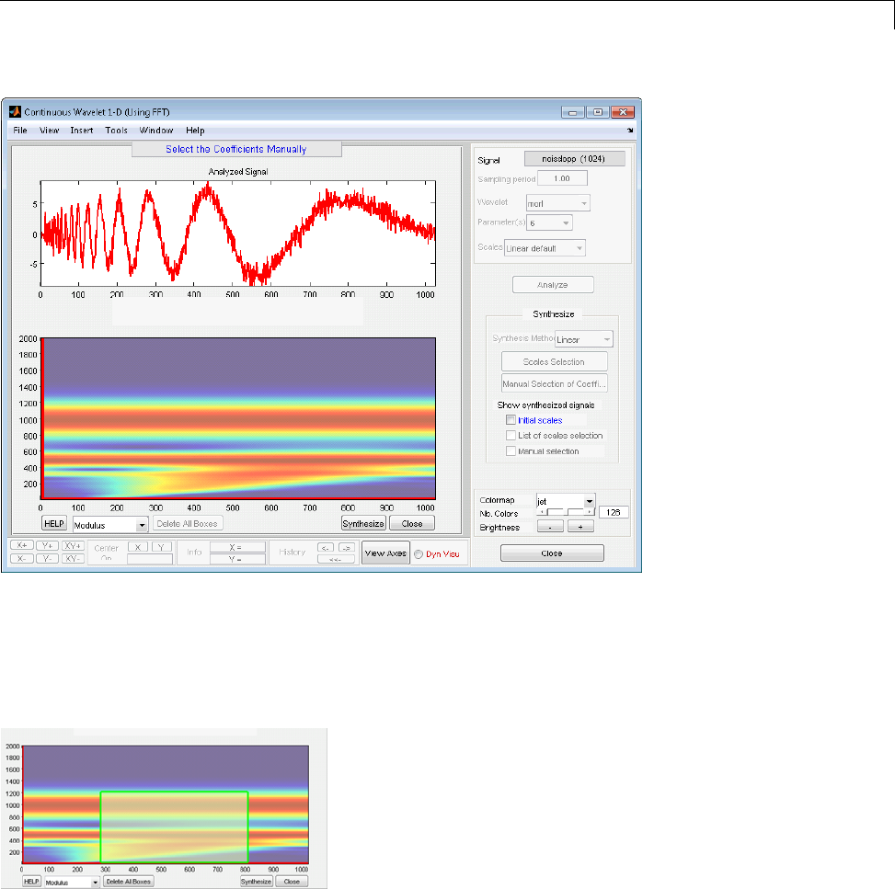
Task: Click the dock arrow at menu bar end
Action: (629, 131)
